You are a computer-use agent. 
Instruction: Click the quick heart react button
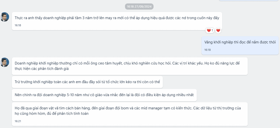(x=218, y=31)
